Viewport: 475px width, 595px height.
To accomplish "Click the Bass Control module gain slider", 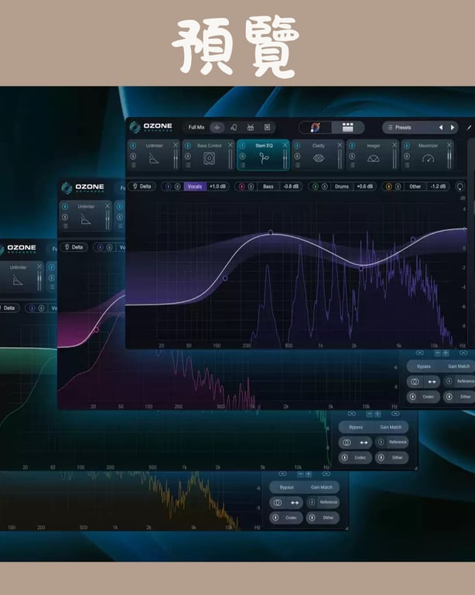I will tap(231, 159).
